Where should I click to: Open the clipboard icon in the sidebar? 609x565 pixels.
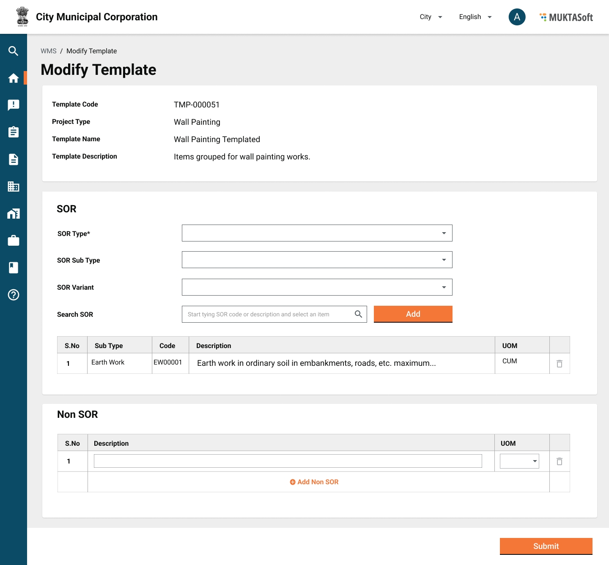click(14, 132)
